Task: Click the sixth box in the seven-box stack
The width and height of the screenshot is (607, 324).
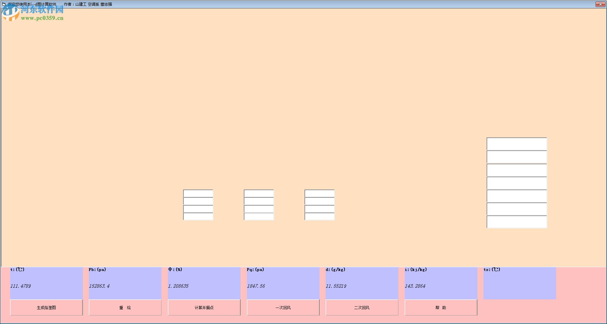Action: (x=517, y=209)
